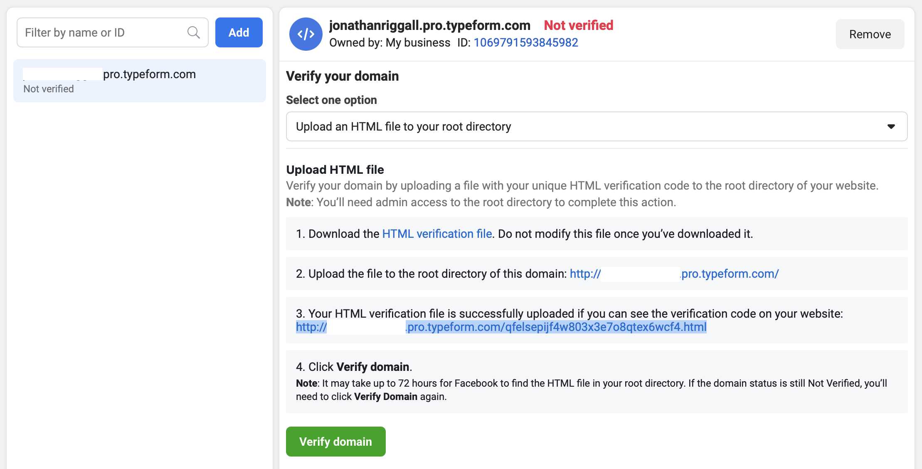The width and height of the screenshot is (922, 469).
Task: Click the Not verified text in domain list
Action: pyautogui.click(x=49, y=89)
